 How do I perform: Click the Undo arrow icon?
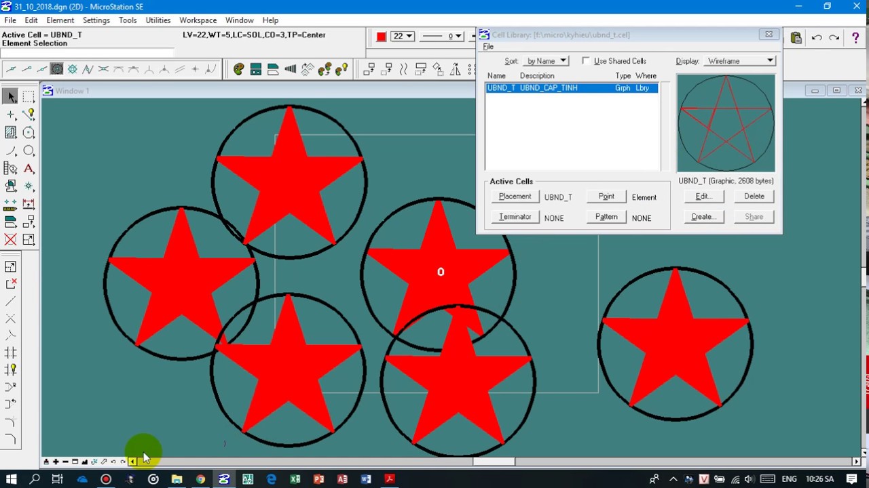(817, 38)
